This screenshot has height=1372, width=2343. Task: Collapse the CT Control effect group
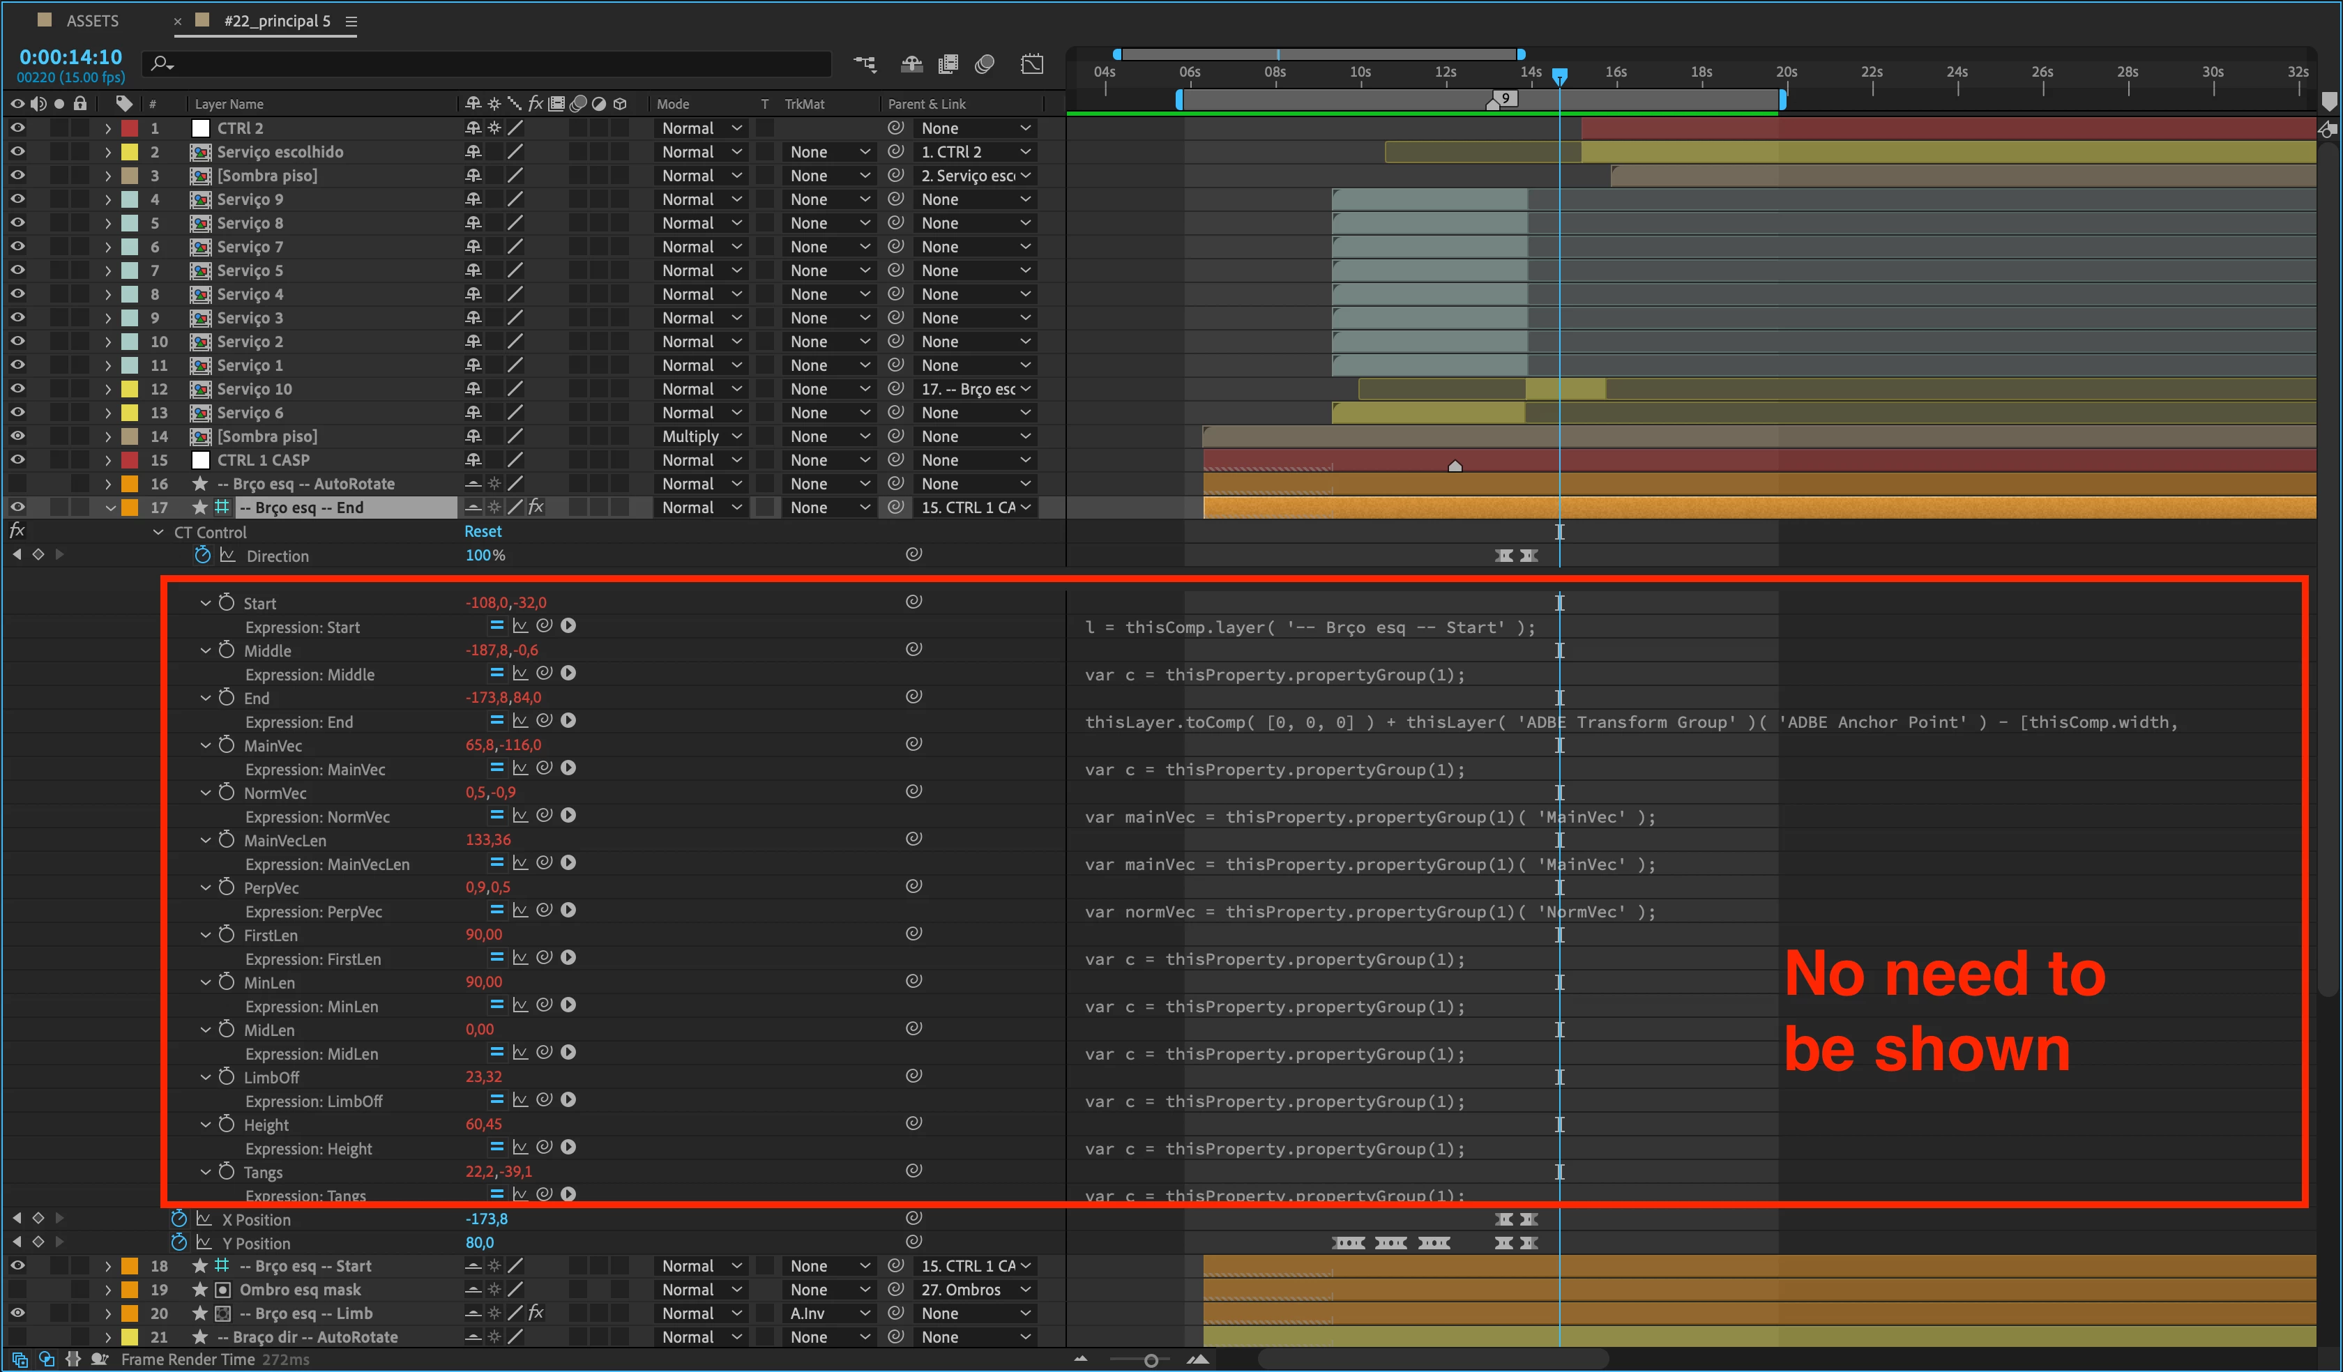coord(158,533)
